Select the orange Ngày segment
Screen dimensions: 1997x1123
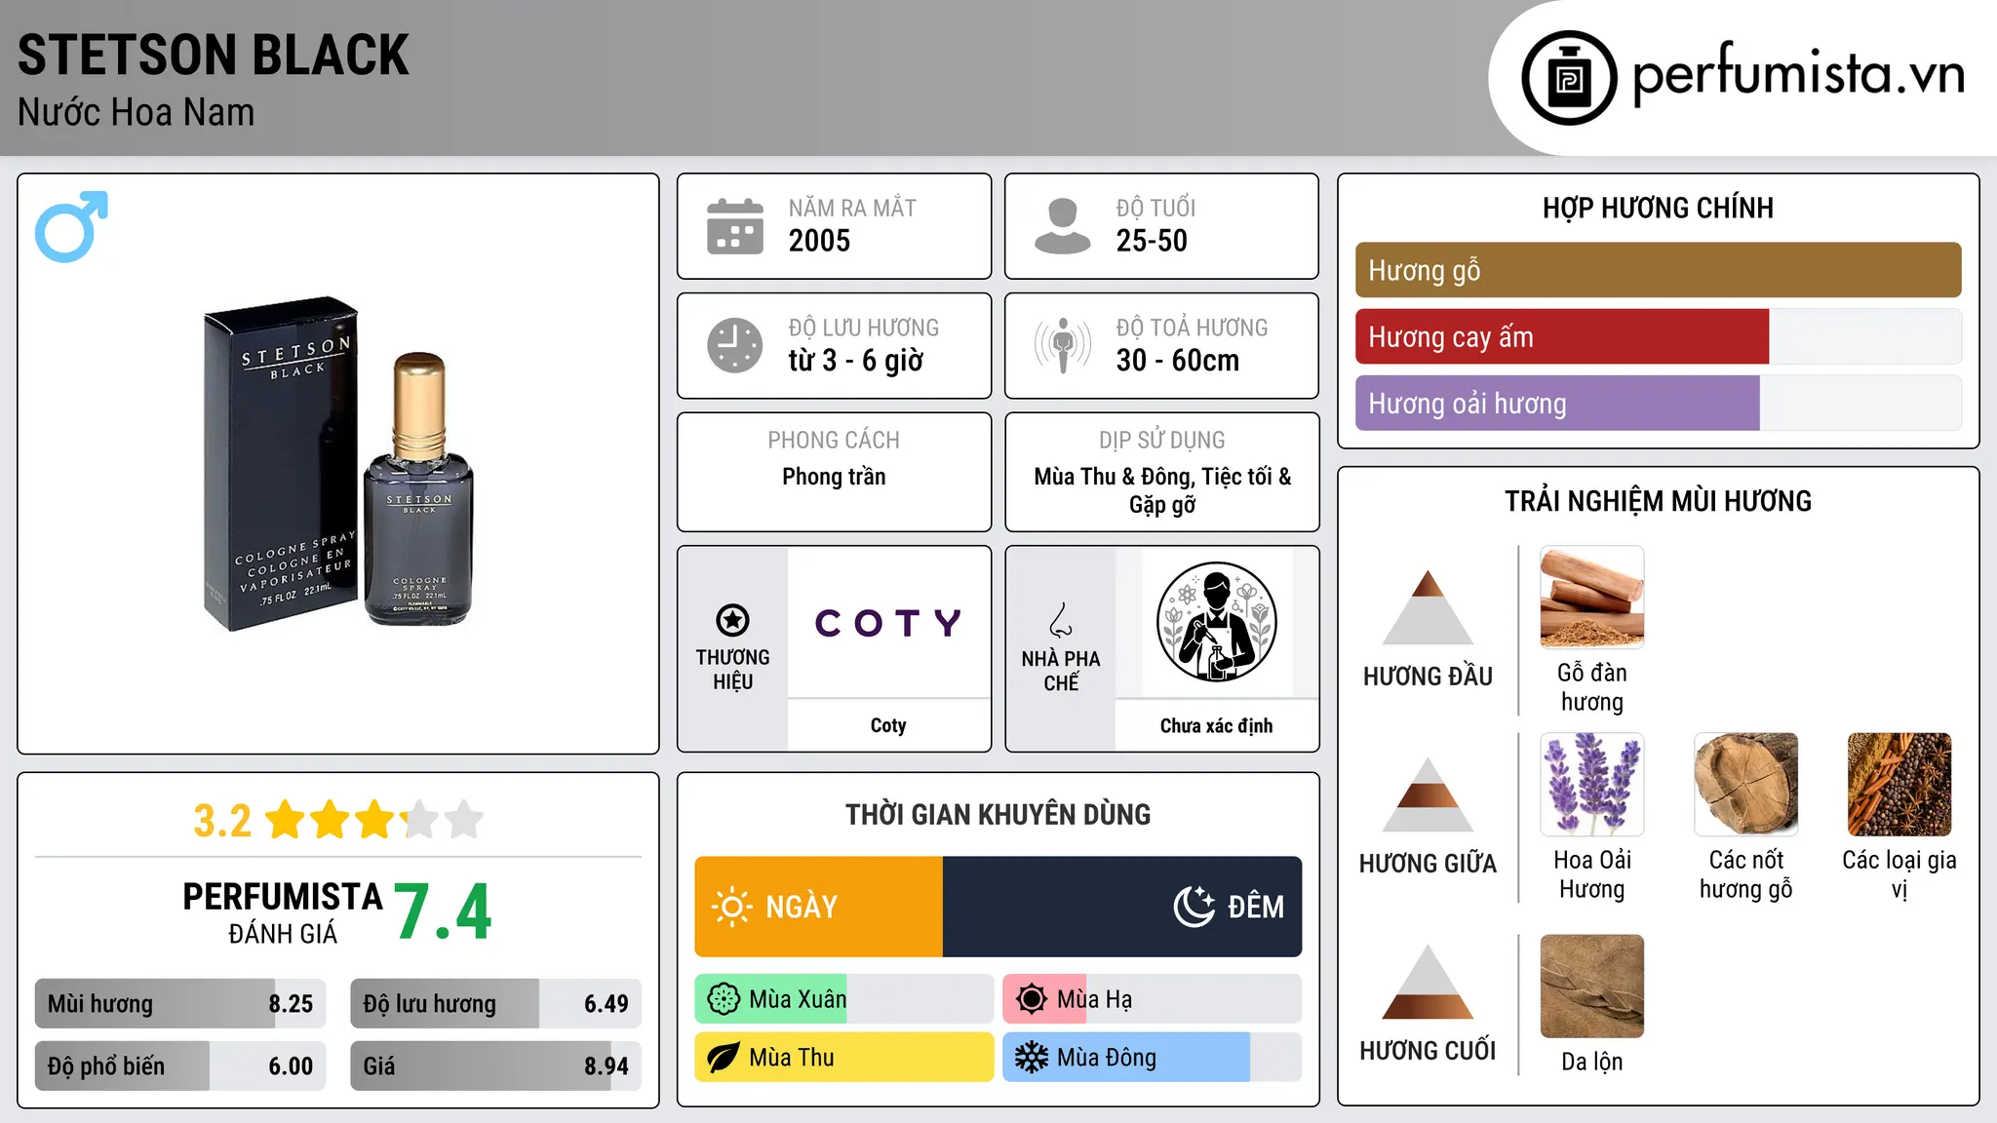click(818, 907)
